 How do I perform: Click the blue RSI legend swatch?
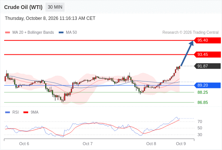[x=8, y=112]
